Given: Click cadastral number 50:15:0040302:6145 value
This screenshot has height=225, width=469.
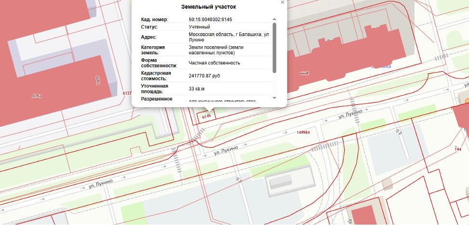Looking at the screenshot, I should 210,19.
